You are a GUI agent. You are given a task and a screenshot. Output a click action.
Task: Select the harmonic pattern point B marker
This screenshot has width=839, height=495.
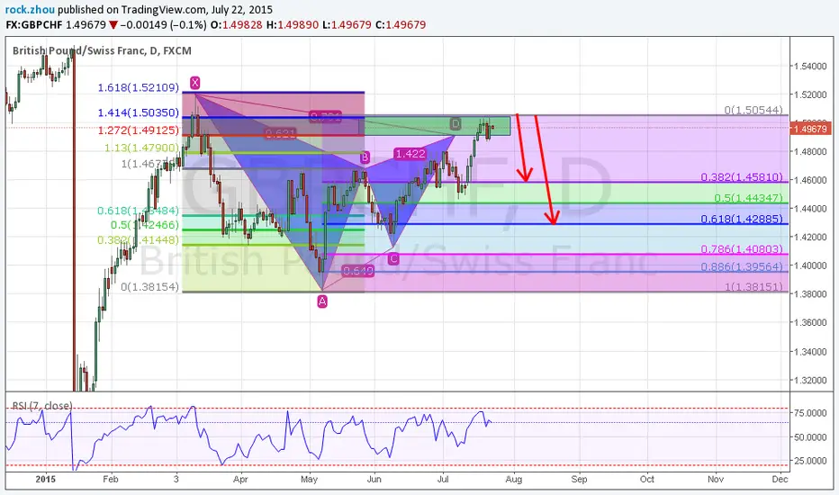click(365, 157)
